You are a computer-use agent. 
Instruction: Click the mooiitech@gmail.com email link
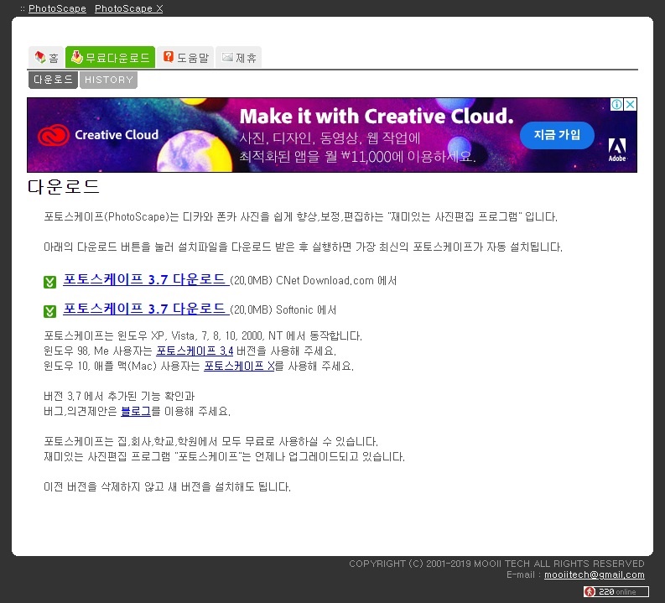595,575
